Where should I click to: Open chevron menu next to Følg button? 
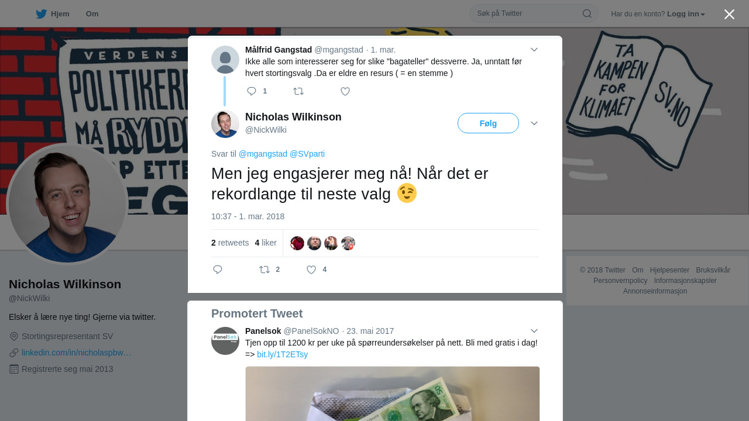tap(534, 123)
